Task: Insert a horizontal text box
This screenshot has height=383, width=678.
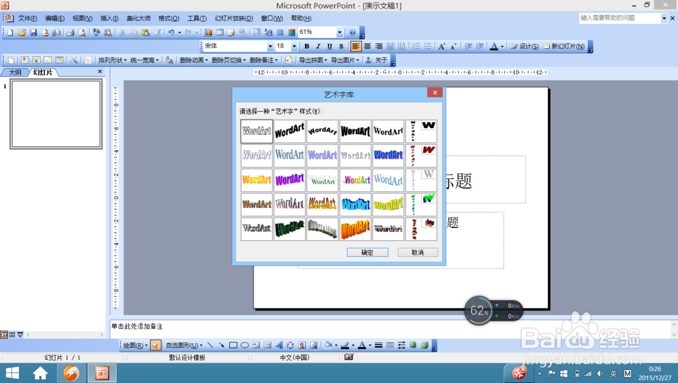Action: [x=256, y=345]
